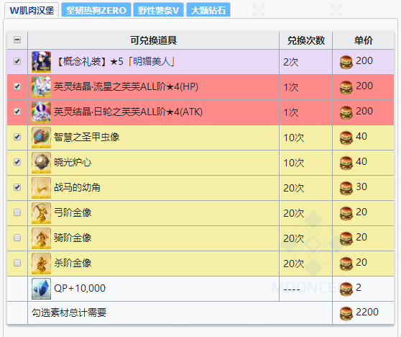
Task: Click burger icon in 战马的幼角 price cell
Action: 346,188
